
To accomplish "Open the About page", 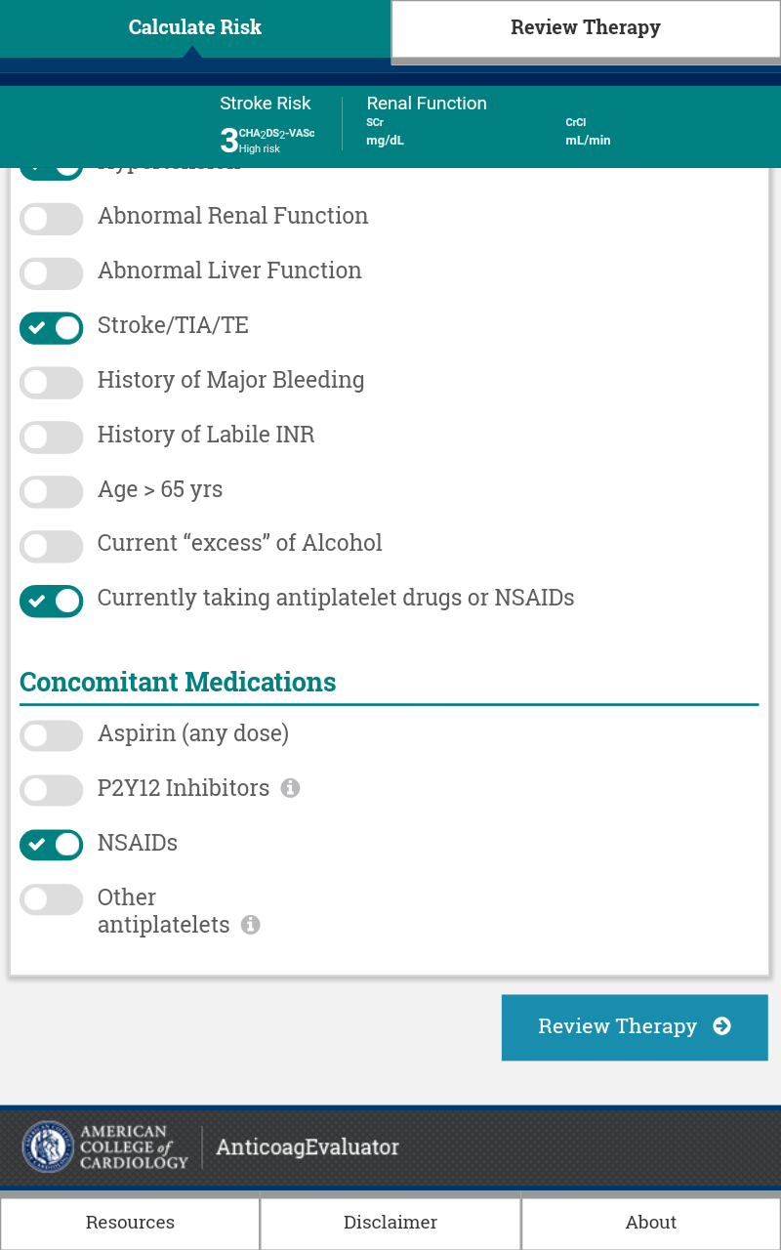I will [x=651, y=1223].
